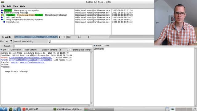Viewport: 197px width, 111px height.
Task: Open the Edit menu
Action: (9, 6)
